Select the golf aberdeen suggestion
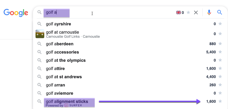Image resolution: width=228 pixels, height=109 pixels. 60,44
